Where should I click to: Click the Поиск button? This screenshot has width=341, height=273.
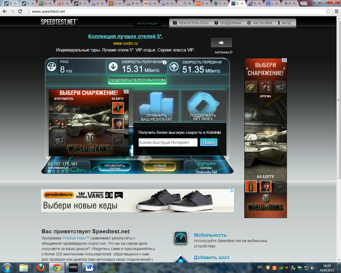coord(209,142)
